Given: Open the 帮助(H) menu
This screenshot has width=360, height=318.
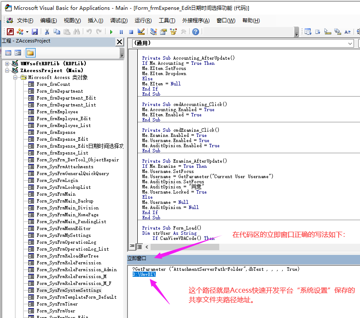Looking at the screenshot, I should click(x=251, y=21).
